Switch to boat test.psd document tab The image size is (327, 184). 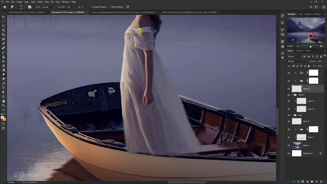pos(27,12)
